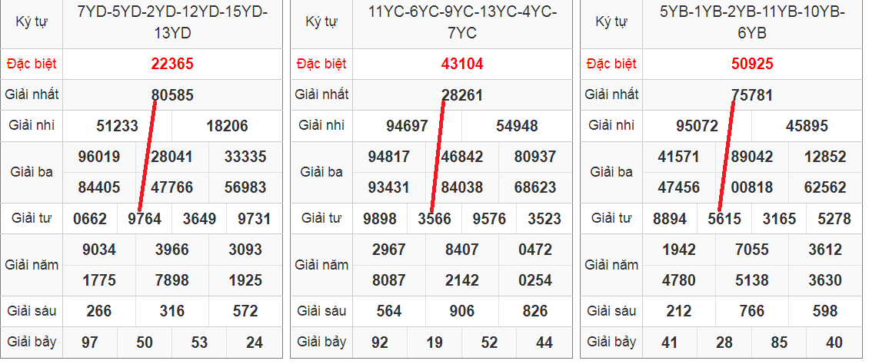Click the red special prize 50925

tap(752, 65)
